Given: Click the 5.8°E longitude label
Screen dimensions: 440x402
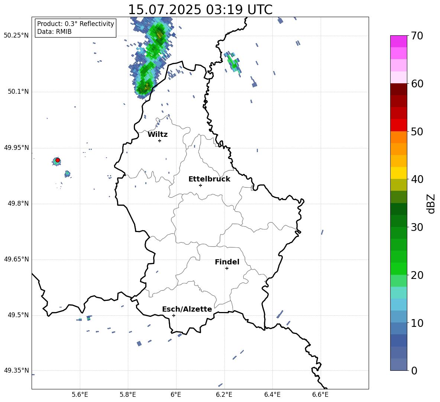Looking at the screenshot, I should [128, 395].
